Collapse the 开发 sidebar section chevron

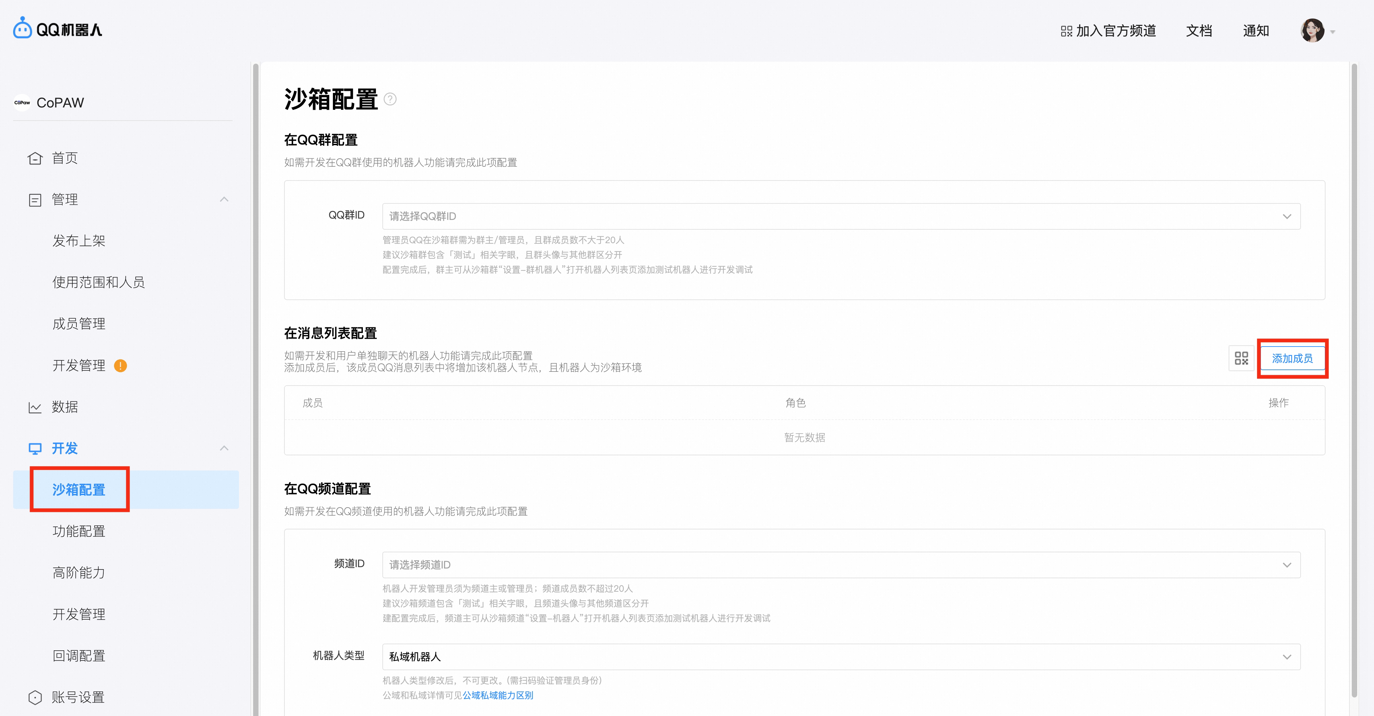click(x=224, y=448)
